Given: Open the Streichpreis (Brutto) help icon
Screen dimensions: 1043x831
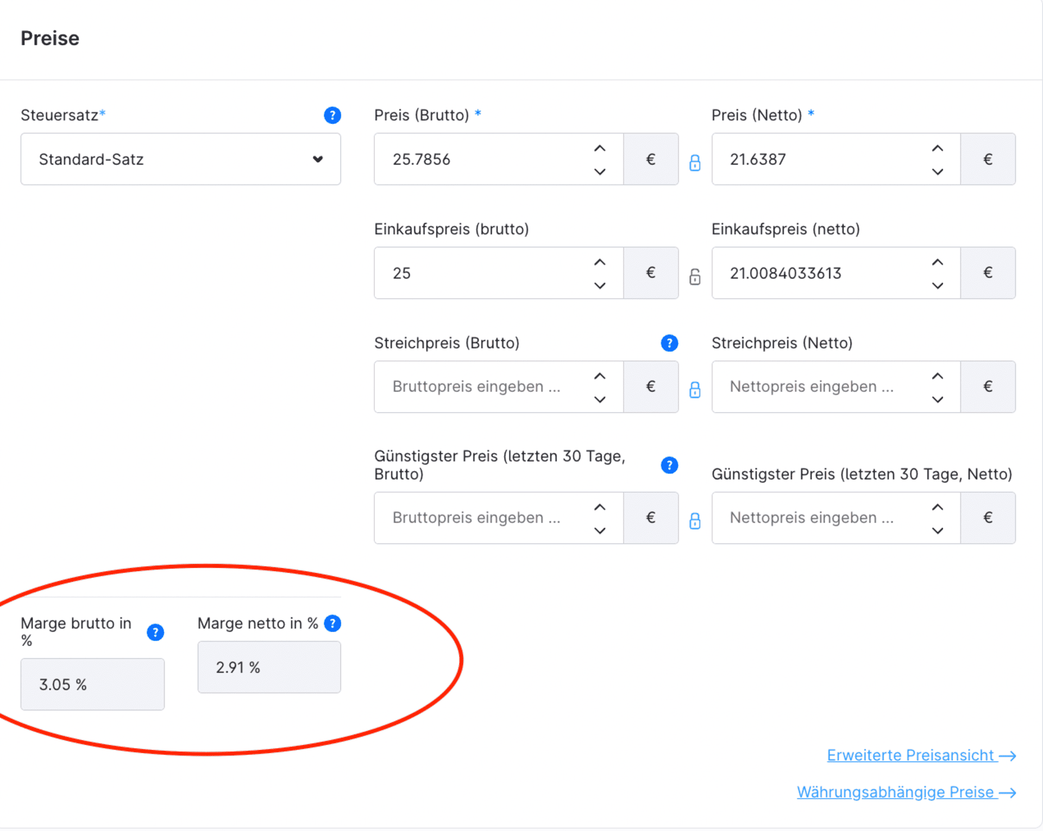Looking at the screenshot, I should tap(669, 343).
